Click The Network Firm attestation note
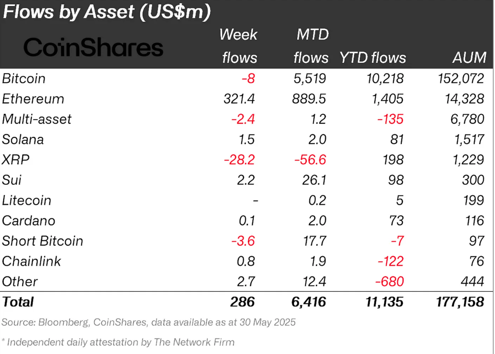Viewport: 495px width, 354px height. (x=118, y=342)
